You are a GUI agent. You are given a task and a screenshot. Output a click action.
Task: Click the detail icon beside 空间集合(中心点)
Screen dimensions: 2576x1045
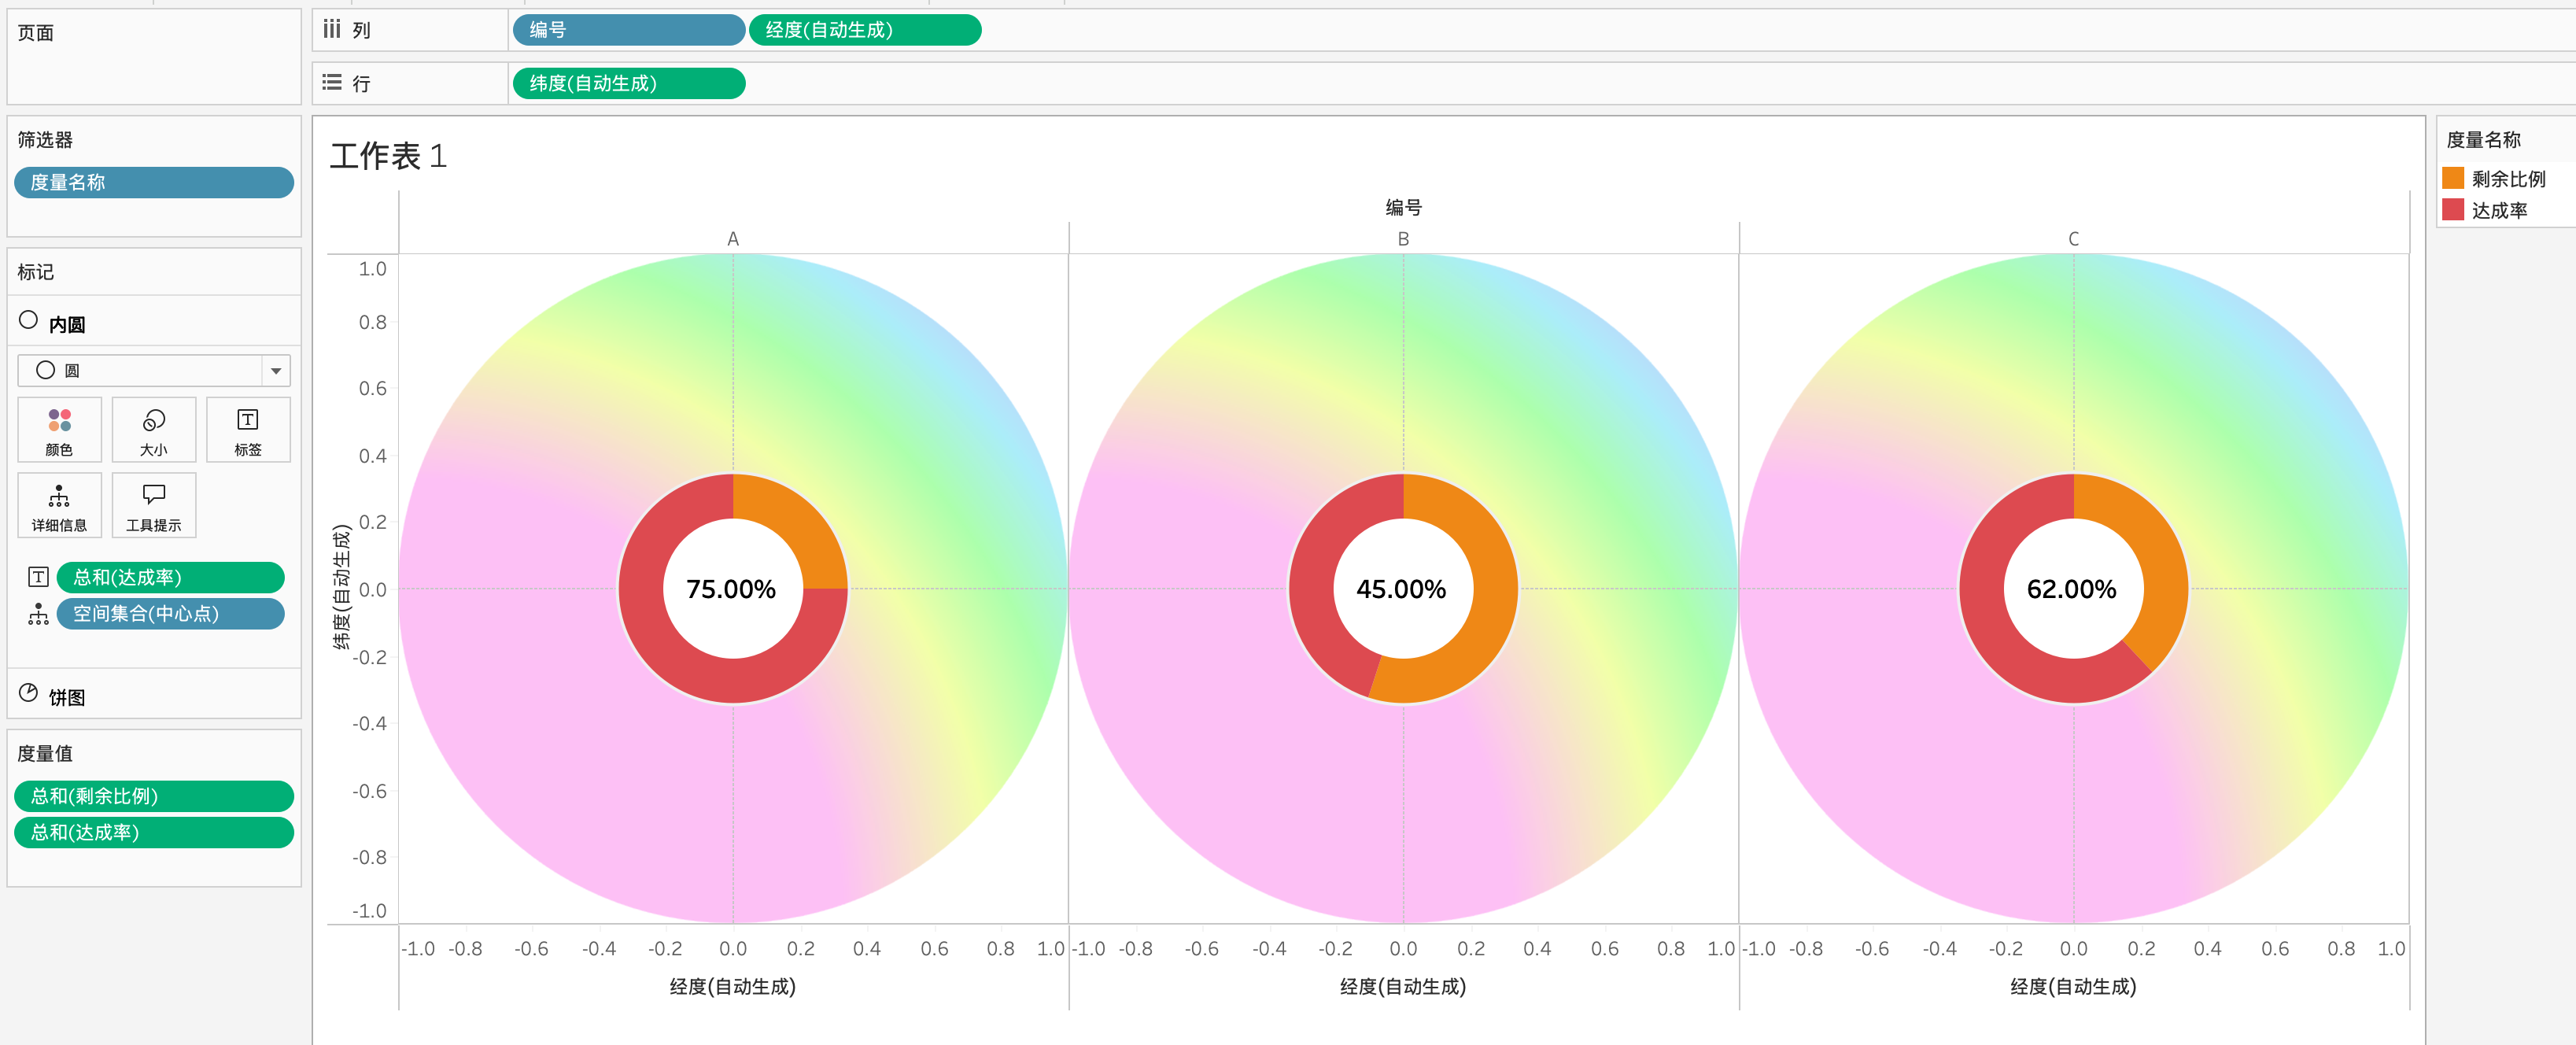(38, 614)
